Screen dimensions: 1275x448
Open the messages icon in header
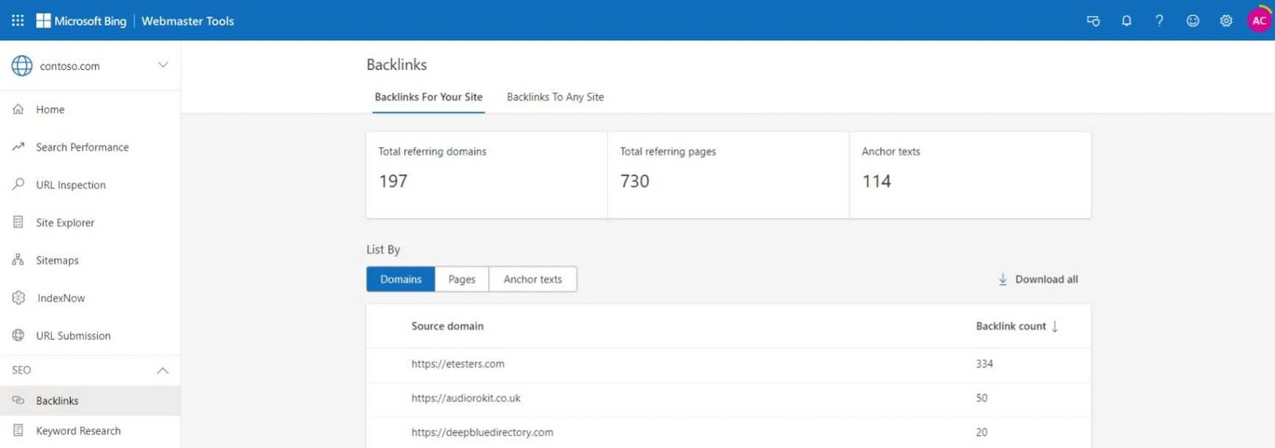(1093, 21)
